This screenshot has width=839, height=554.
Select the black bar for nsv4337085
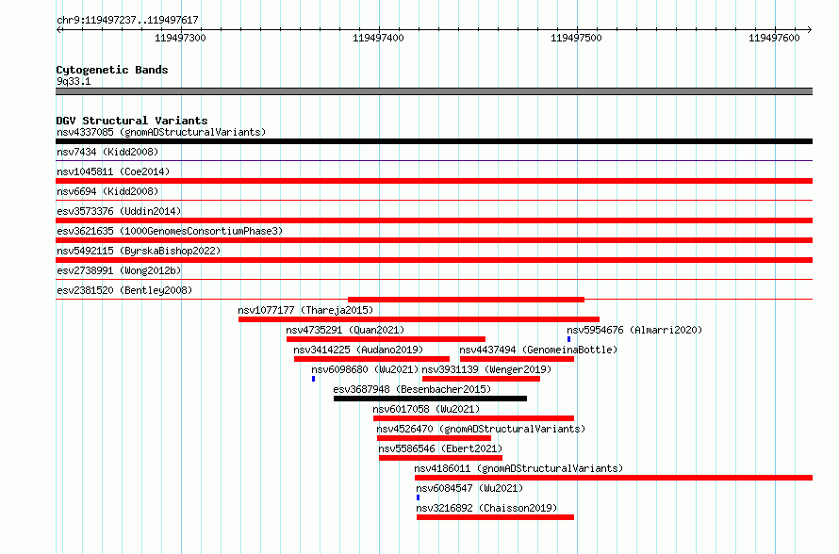click(434, 141)
